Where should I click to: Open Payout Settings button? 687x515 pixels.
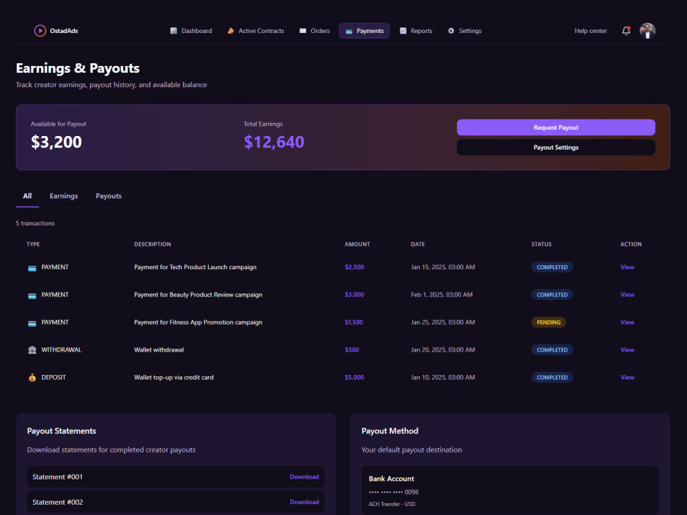pos(556,148)
